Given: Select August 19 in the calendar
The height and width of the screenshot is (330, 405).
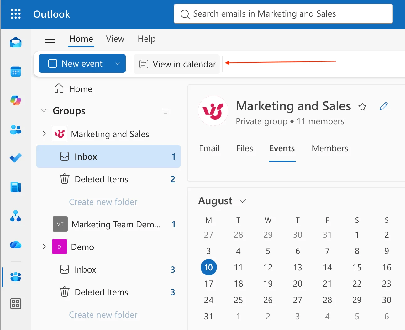Looking at the screenshot, I should tap(268, 284).
